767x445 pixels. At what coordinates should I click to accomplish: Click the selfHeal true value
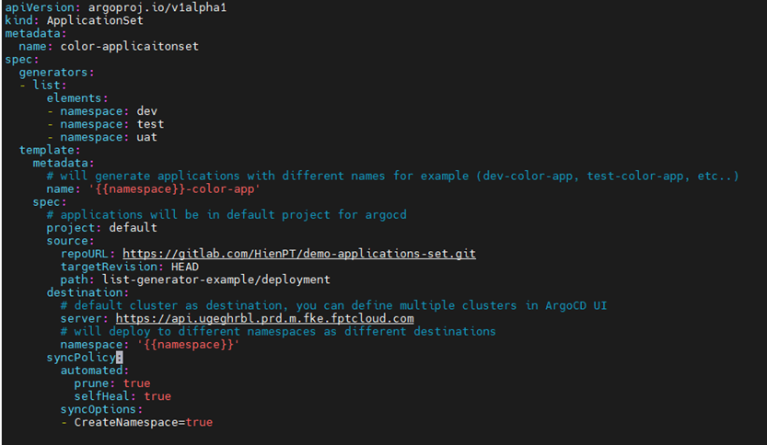coord(157,396)
